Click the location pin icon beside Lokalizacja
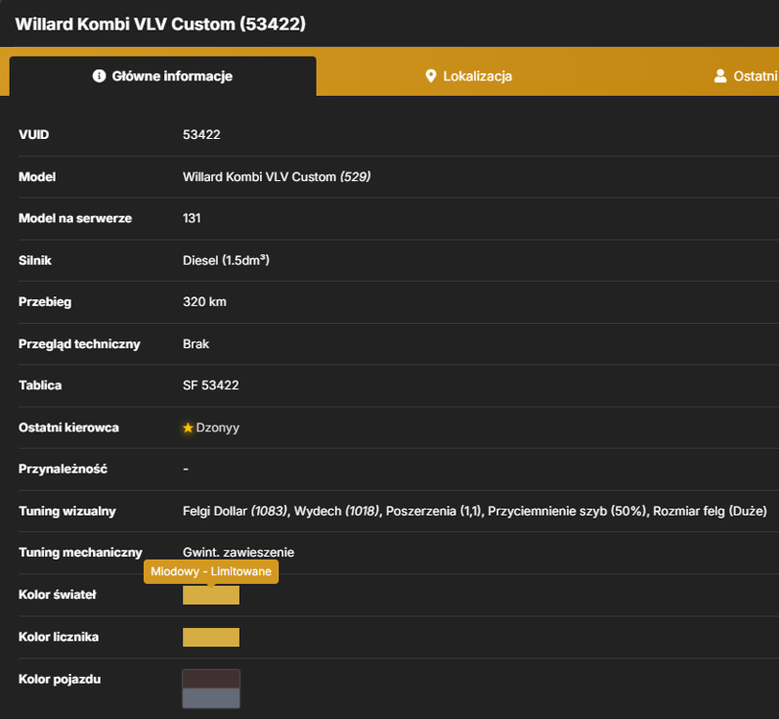The image size is (779, 719). (x=431, y=76)
